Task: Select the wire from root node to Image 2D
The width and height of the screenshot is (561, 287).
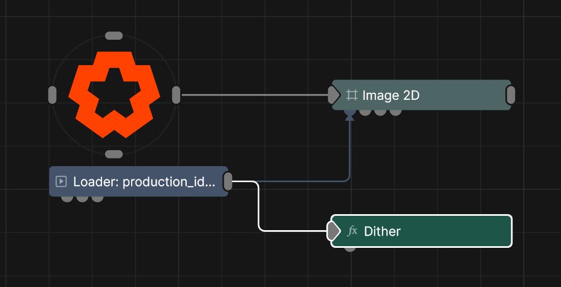Action: (253, 95)
